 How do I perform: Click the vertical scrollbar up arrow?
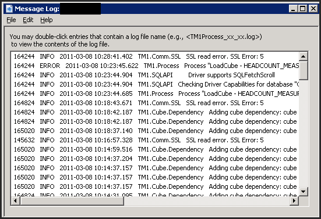point(303,56)
